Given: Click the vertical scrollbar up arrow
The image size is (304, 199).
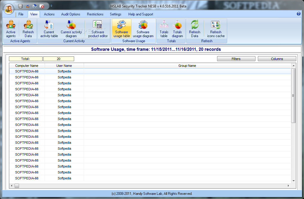Looking at the screenshot, I should [294, 66].
